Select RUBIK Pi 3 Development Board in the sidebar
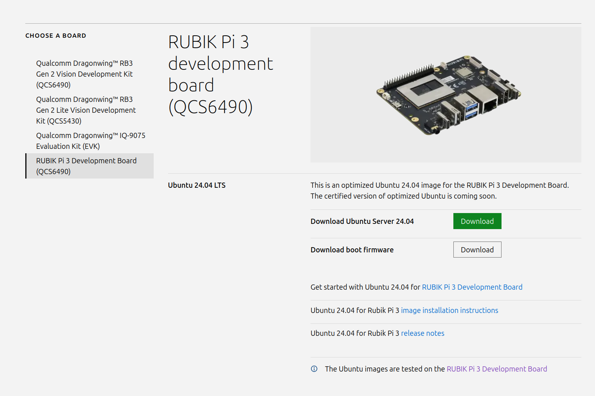 click(x=86, y=166)
